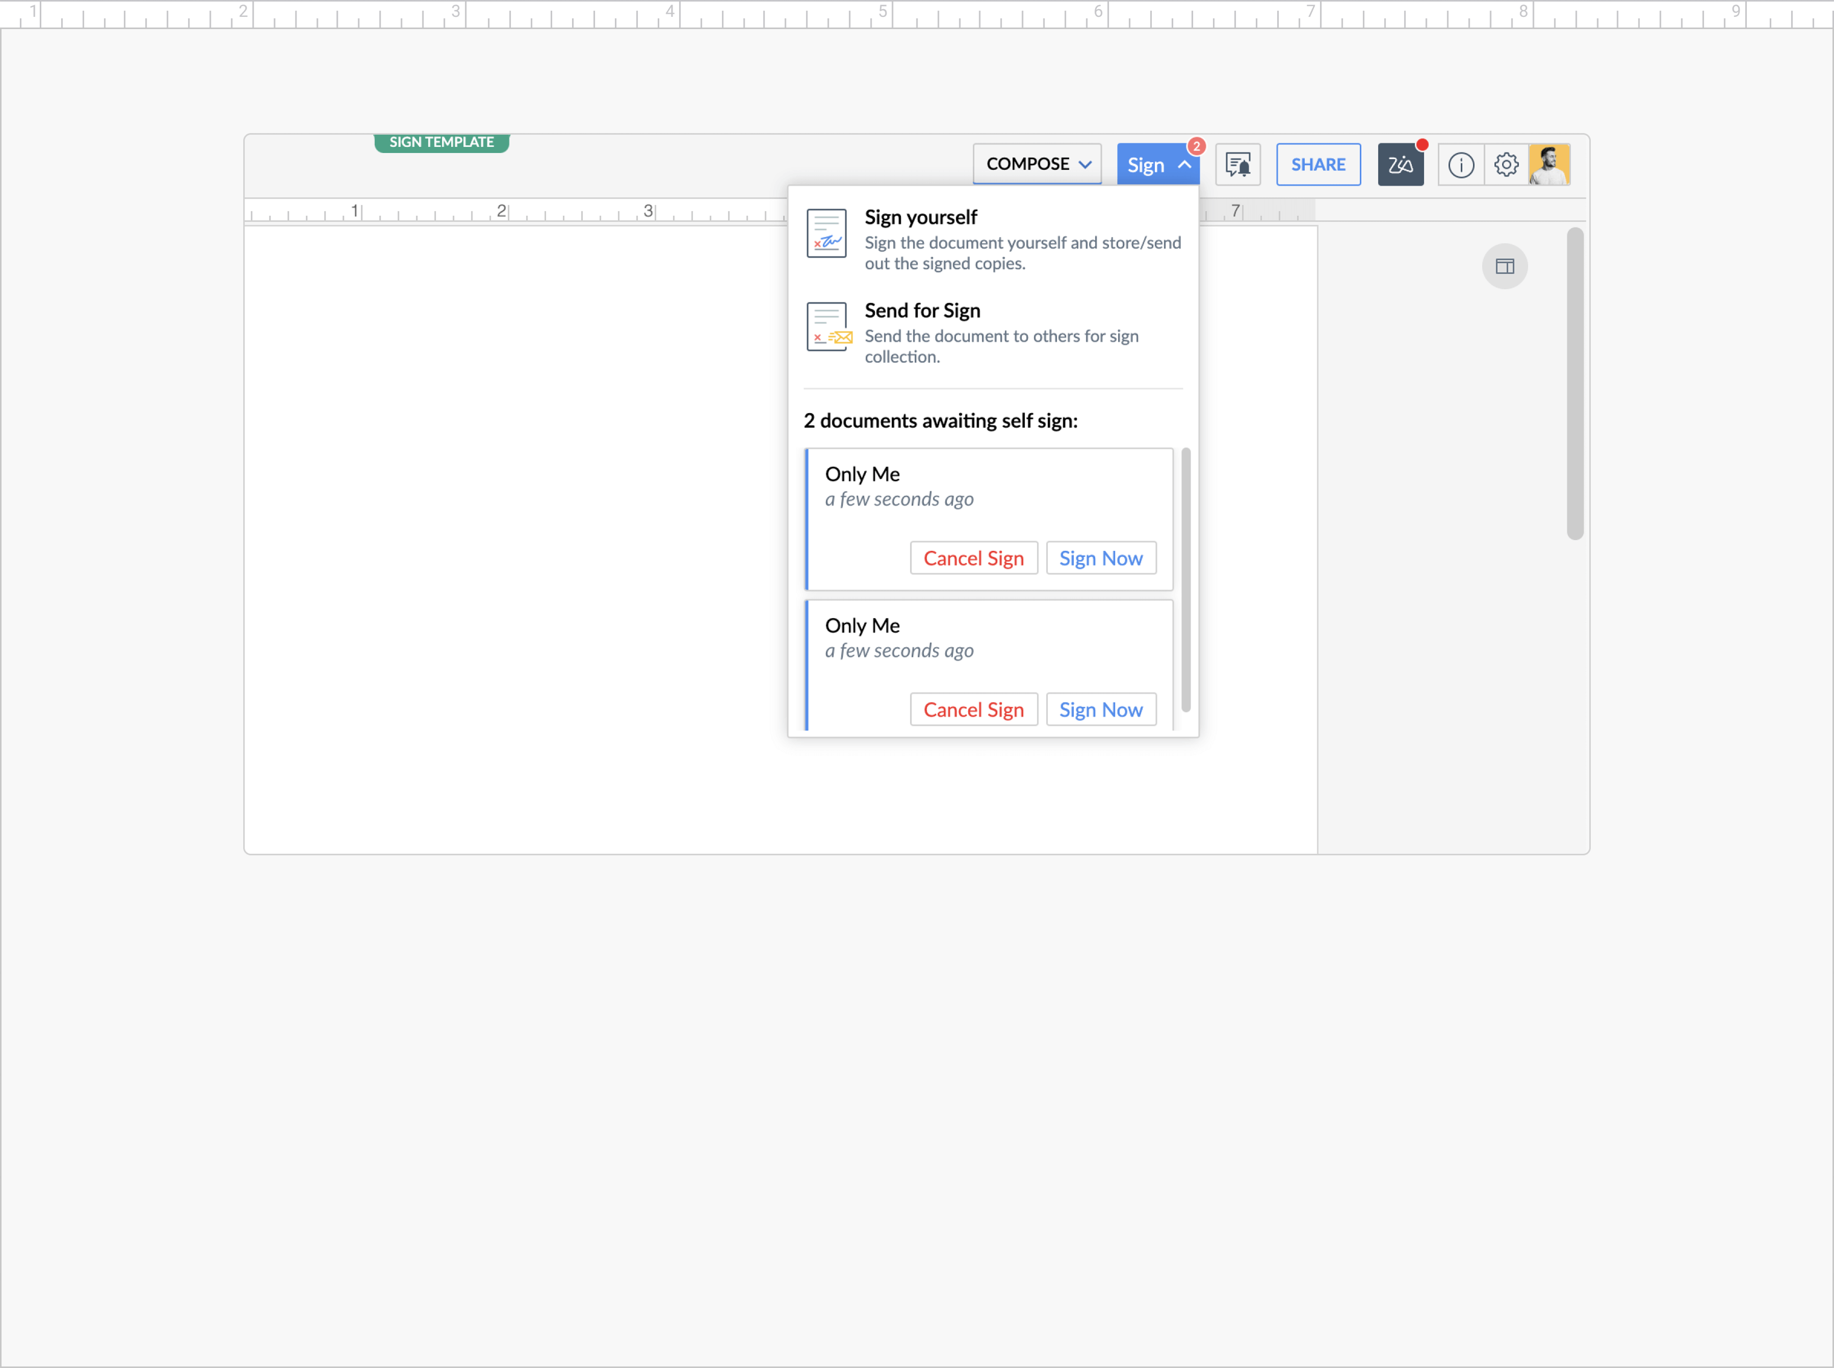The image size is (1834, 1368).
Task: Choose Sign yourself from the menu
Action: coord(921,217)
